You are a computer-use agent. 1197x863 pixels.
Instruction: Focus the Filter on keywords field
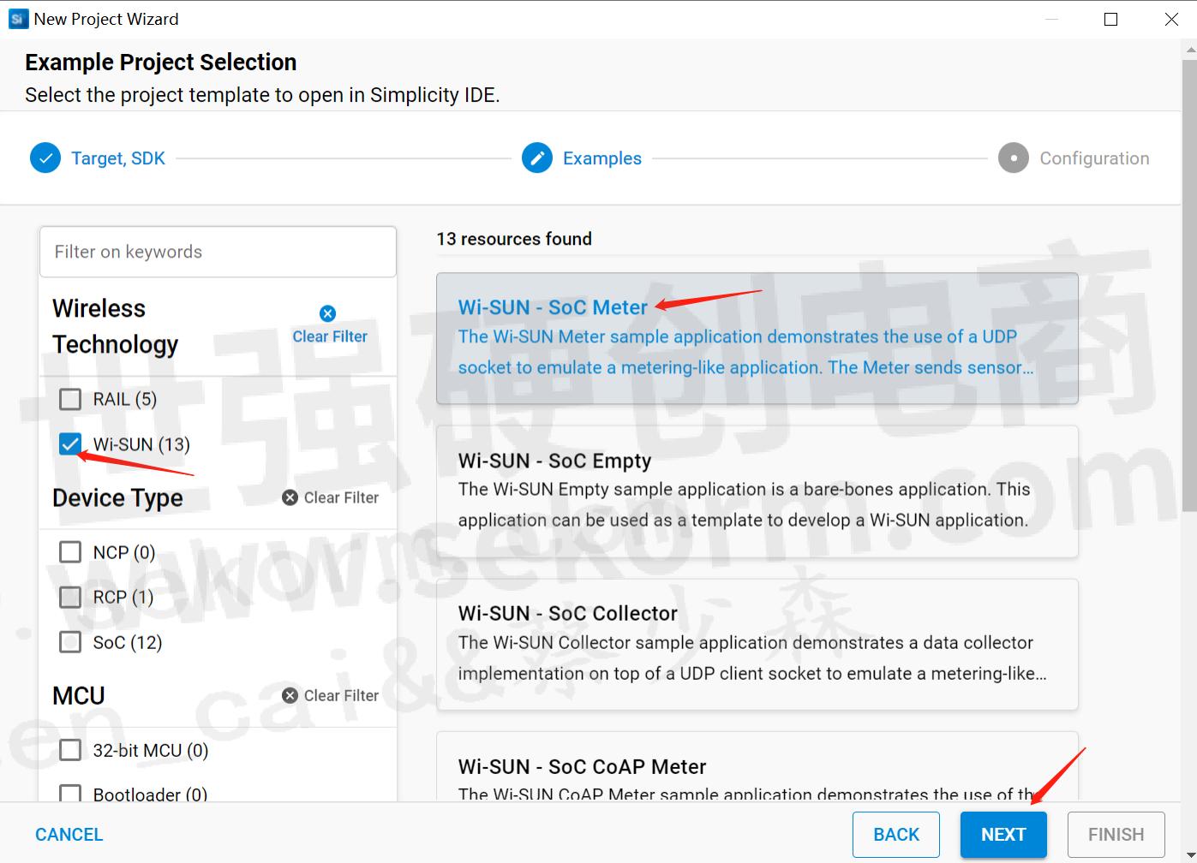point(218,252)
